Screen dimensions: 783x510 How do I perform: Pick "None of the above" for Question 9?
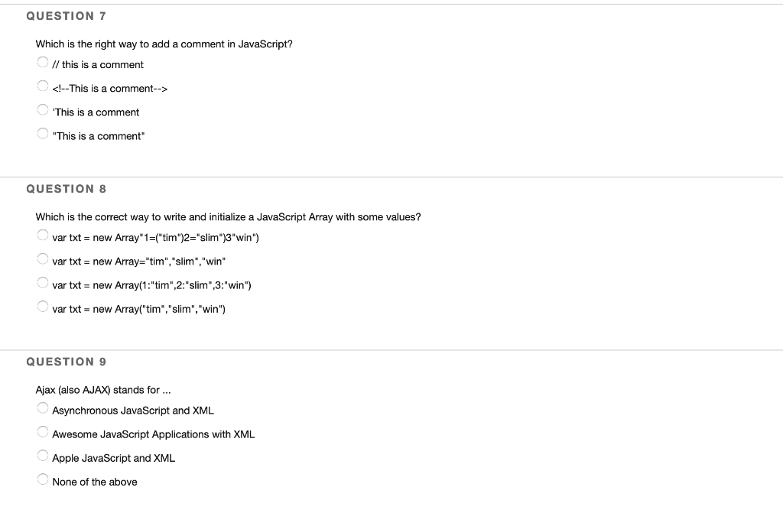tap(43, 479)
